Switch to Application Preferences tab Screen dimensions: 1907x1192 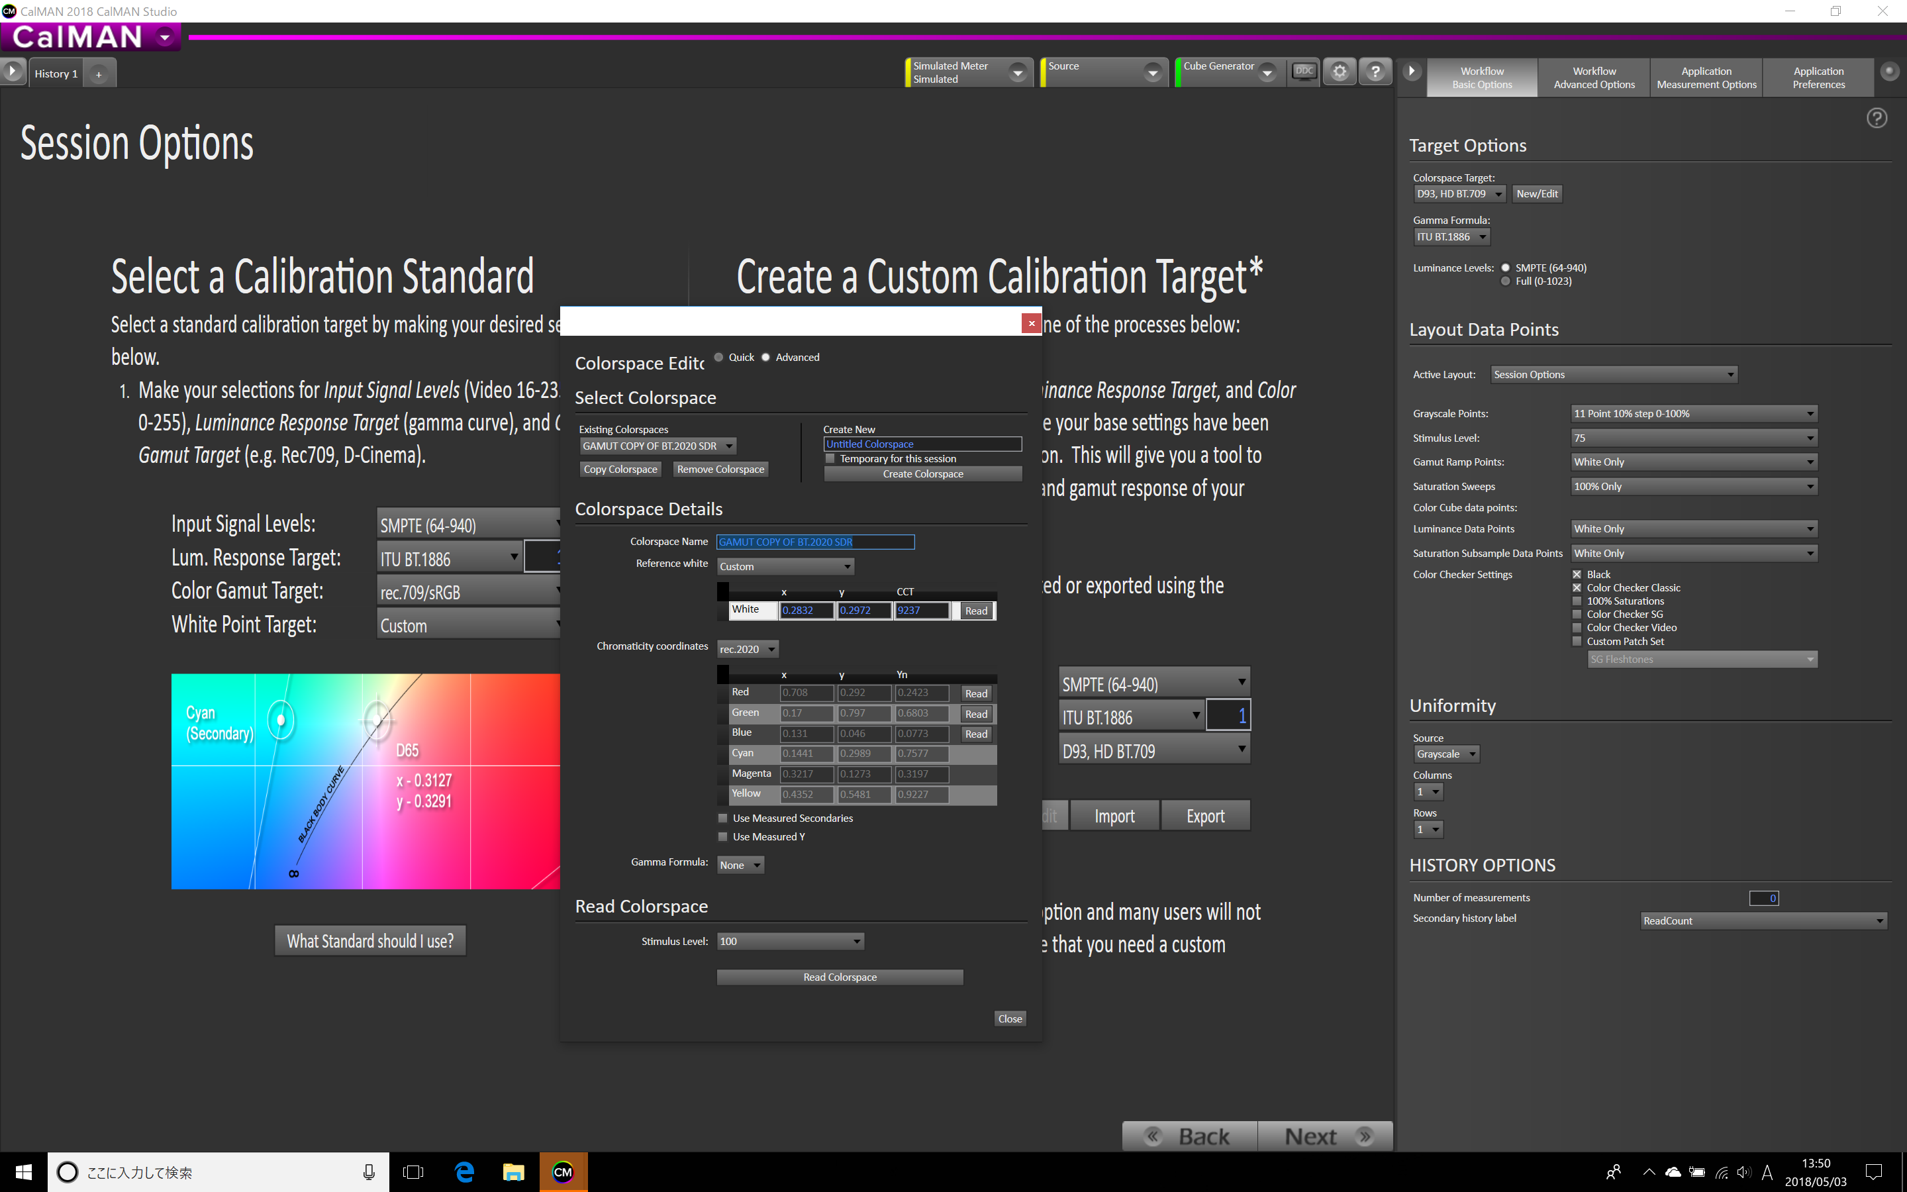click(1818, 77)
